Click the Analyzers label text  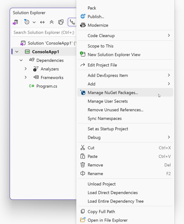point(50,69)
